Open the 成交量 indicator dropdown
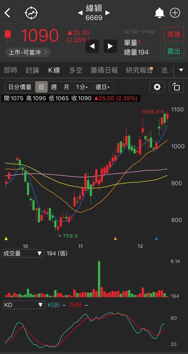 tap(23, 253)
